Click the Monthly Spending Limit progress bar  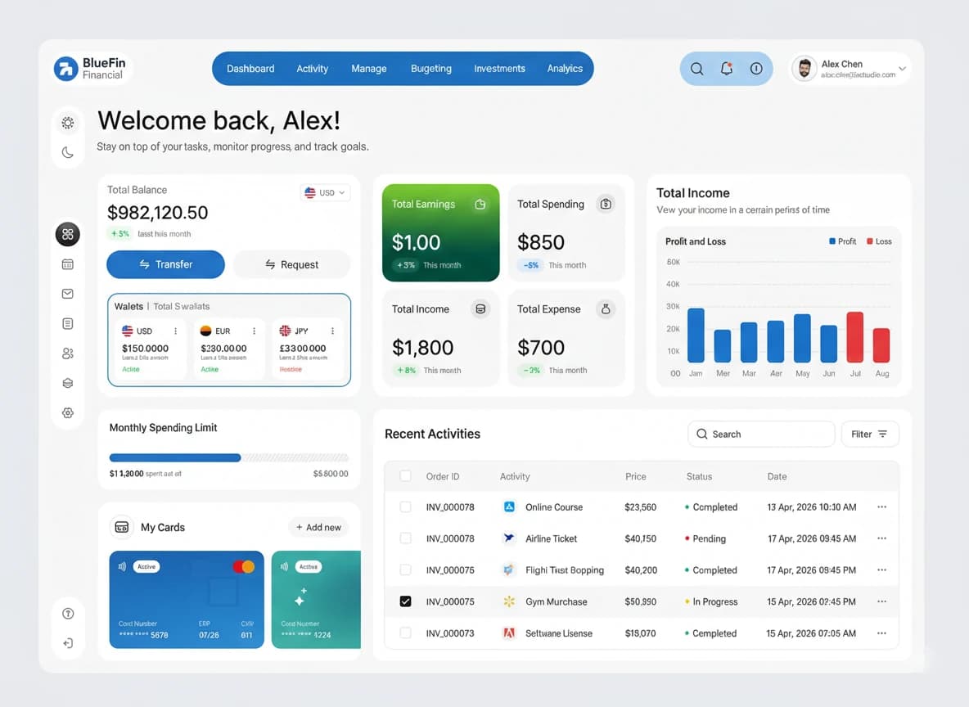pos(228,458)
